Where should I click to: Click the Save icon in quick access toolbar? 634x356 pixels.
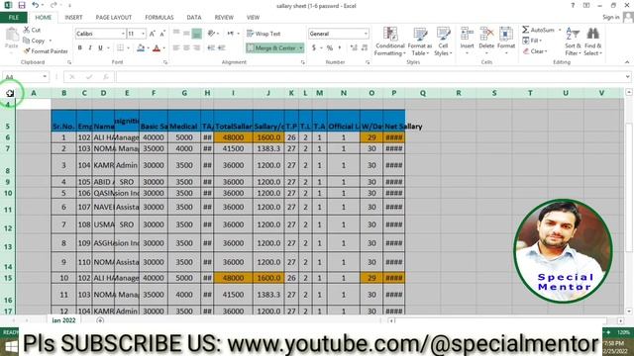22,5
